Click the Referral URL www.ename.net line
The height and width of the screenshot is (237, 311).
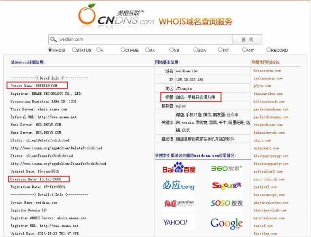coord(44,117)
